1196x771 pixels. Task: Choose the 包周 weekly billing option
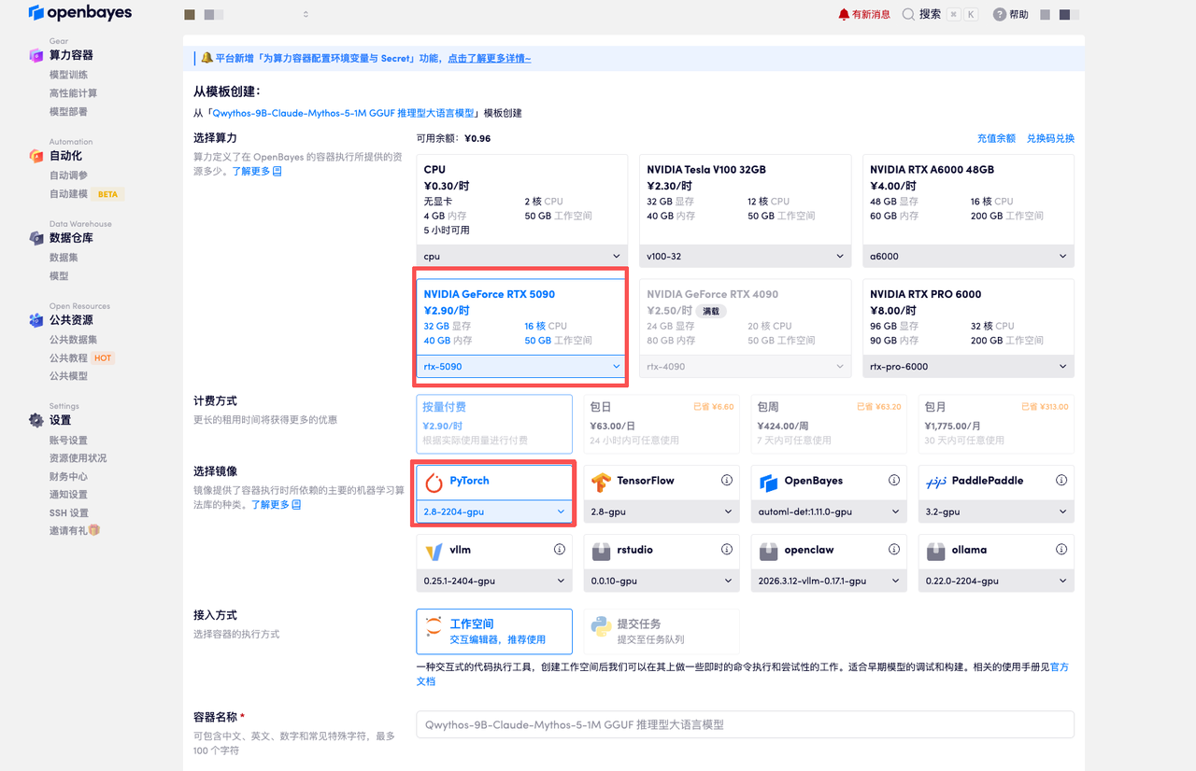[829, 424]
